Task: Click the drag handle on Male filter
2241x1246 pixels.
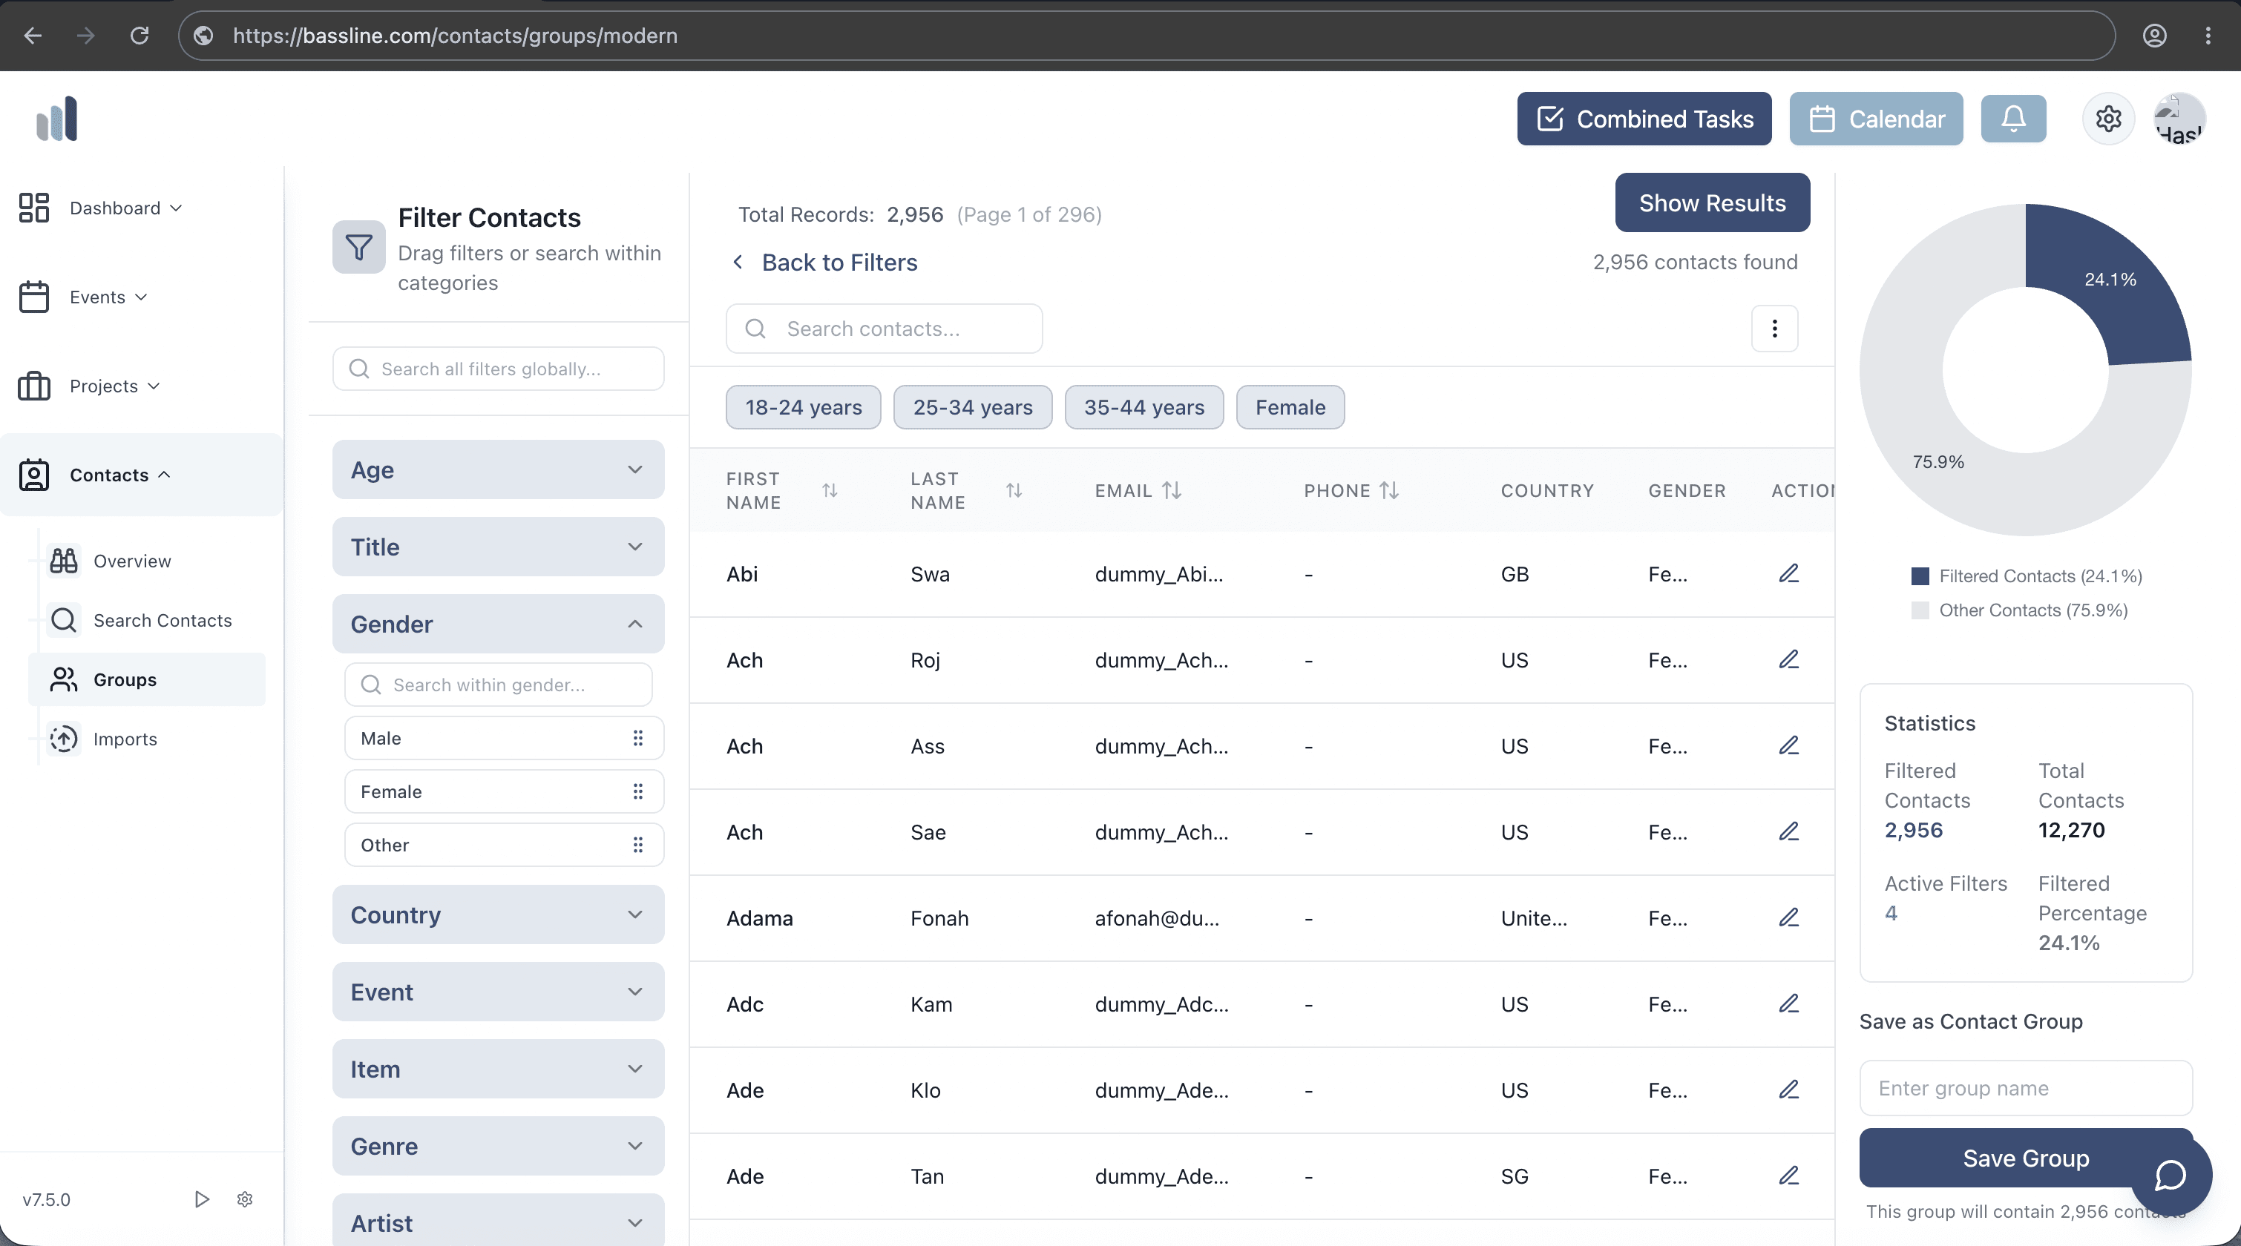Action: click(x=637, y=737)
